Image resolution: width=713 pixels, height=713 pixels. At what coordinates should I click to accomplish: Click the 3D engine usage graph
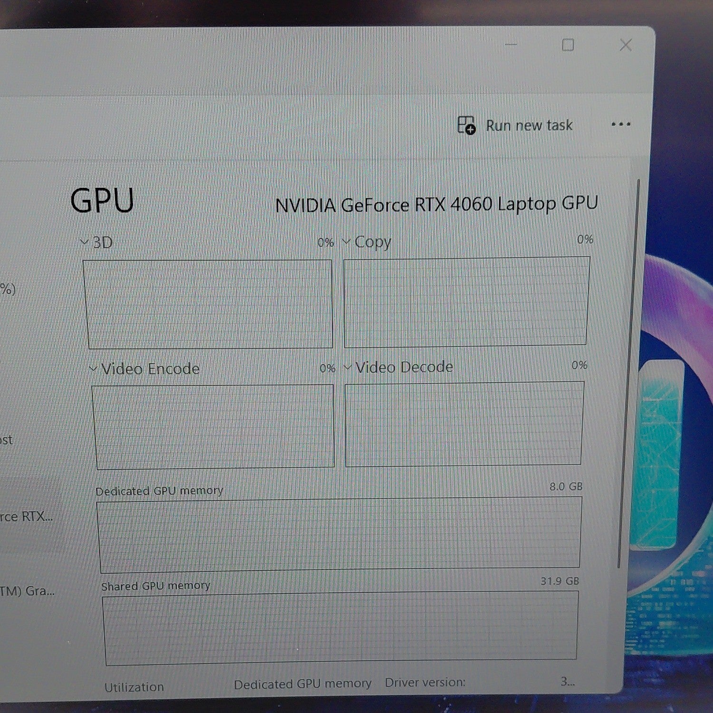point(209,304)
